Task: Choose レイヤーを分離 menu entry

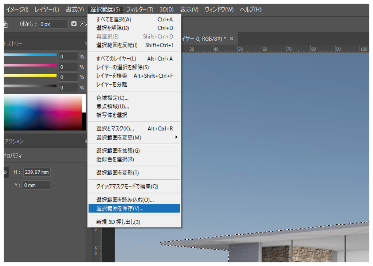Action: [x=134, y=85]
